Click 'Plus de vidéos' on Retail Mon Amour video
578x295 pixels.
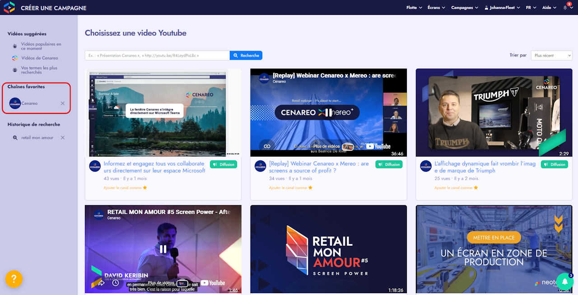pyautogui.click(x=168, y=283)
